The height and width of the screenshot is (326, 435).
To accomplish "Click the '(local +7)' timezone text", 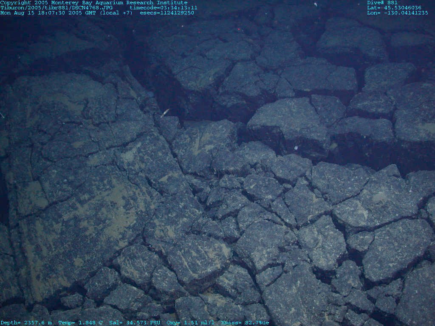I will pos(116,13).
